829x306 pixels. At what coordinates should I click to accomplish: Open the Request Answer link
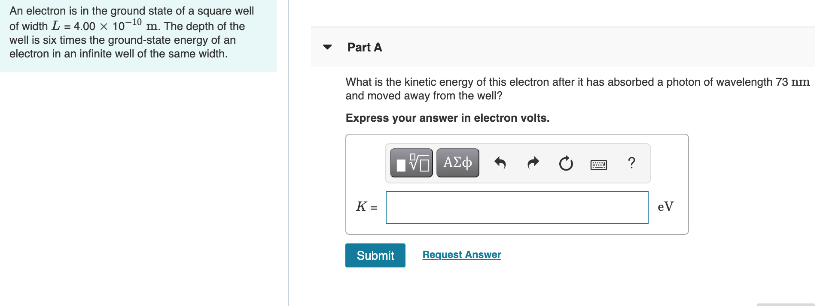click(461, 254)
